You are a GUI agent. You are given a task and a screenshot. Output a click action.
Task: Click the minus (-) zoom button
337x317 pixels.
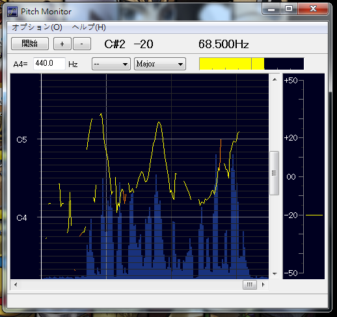[x=82, y=44]
